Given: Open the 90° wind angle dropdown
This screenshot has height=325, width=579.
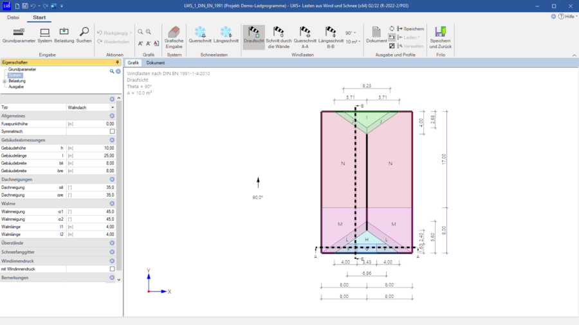Looking at the screenshot, I should click(351, 33).
